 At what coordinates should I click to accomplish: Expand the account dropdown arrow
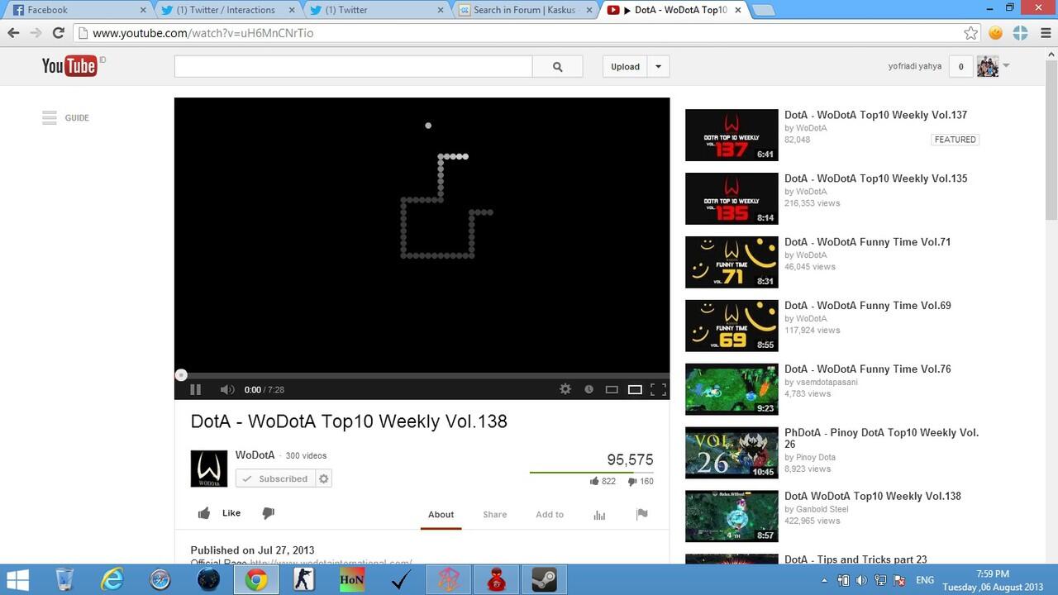coord(1006,66)
